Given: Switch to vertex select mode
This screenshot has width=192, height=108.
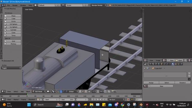Looking at the screenshot, I should [80, 91].
